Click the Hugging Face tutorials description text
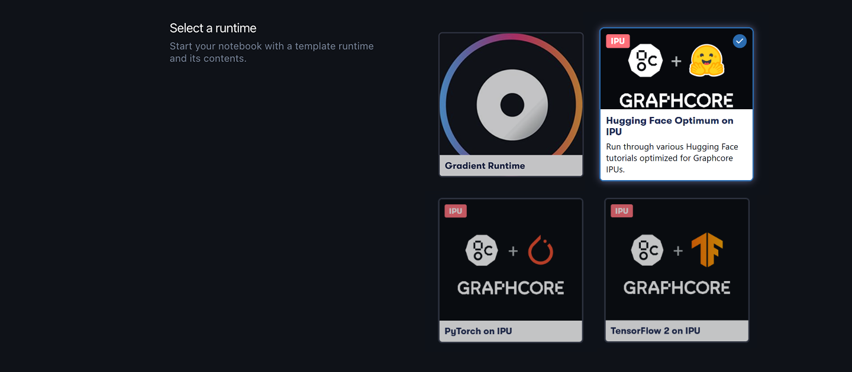Image resolution: width=852 pixels, height=372 pixels. coord(672,158)
